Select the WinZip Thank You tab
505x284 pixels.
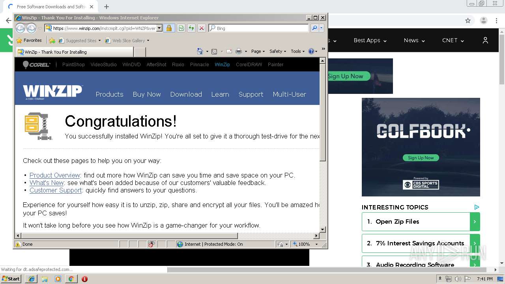[75, 52]
